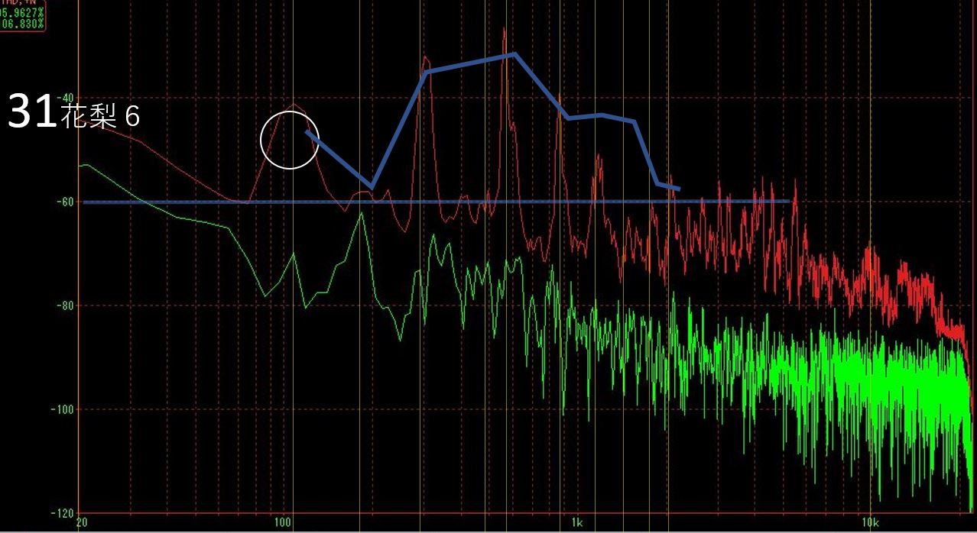This screenshot has height=533, width=977.
Task: Click the 10k frequency axis label
Action: 870,524
